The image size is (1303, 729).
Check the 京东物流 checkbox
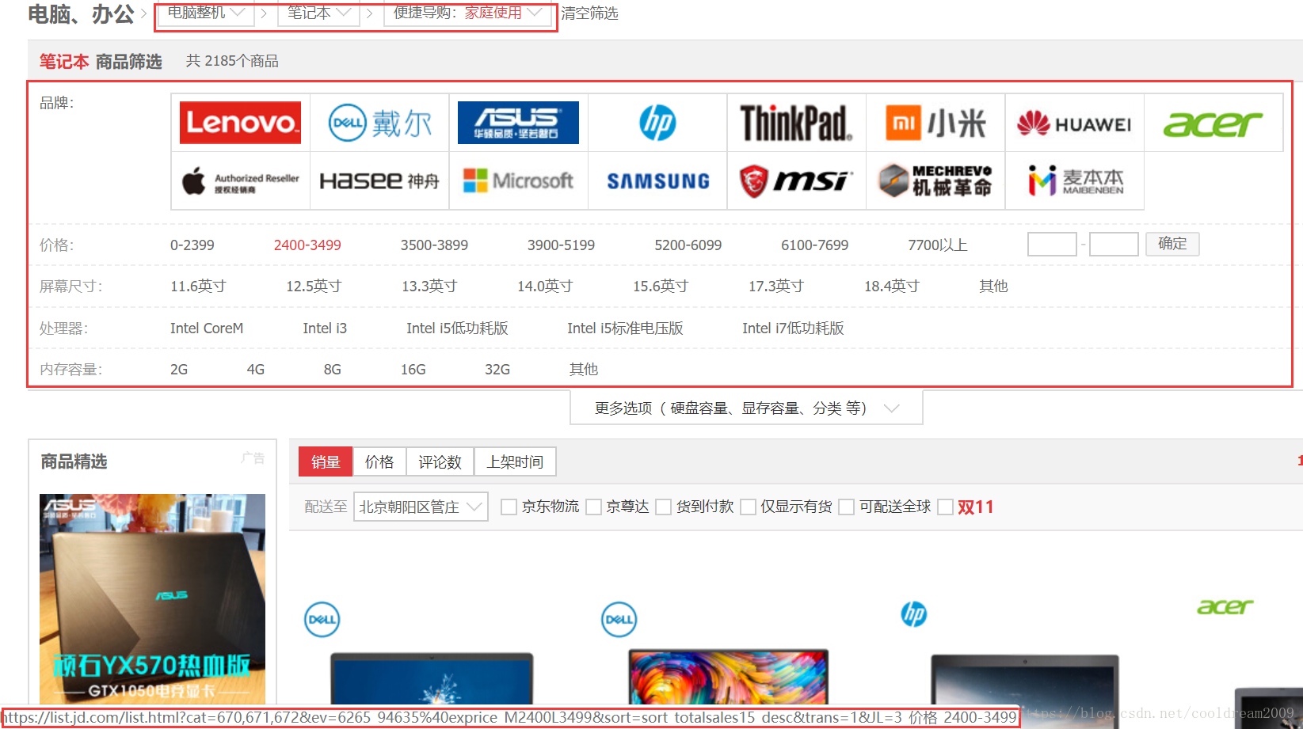point(509,507)
